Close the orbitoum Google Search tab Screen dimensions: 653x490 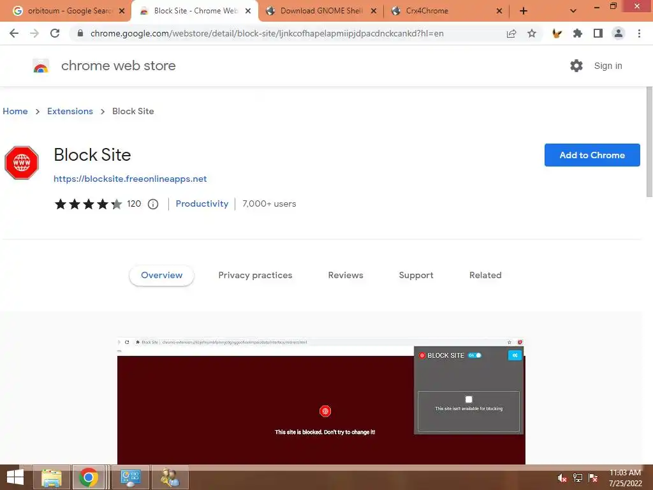click(x=122, y=11)
